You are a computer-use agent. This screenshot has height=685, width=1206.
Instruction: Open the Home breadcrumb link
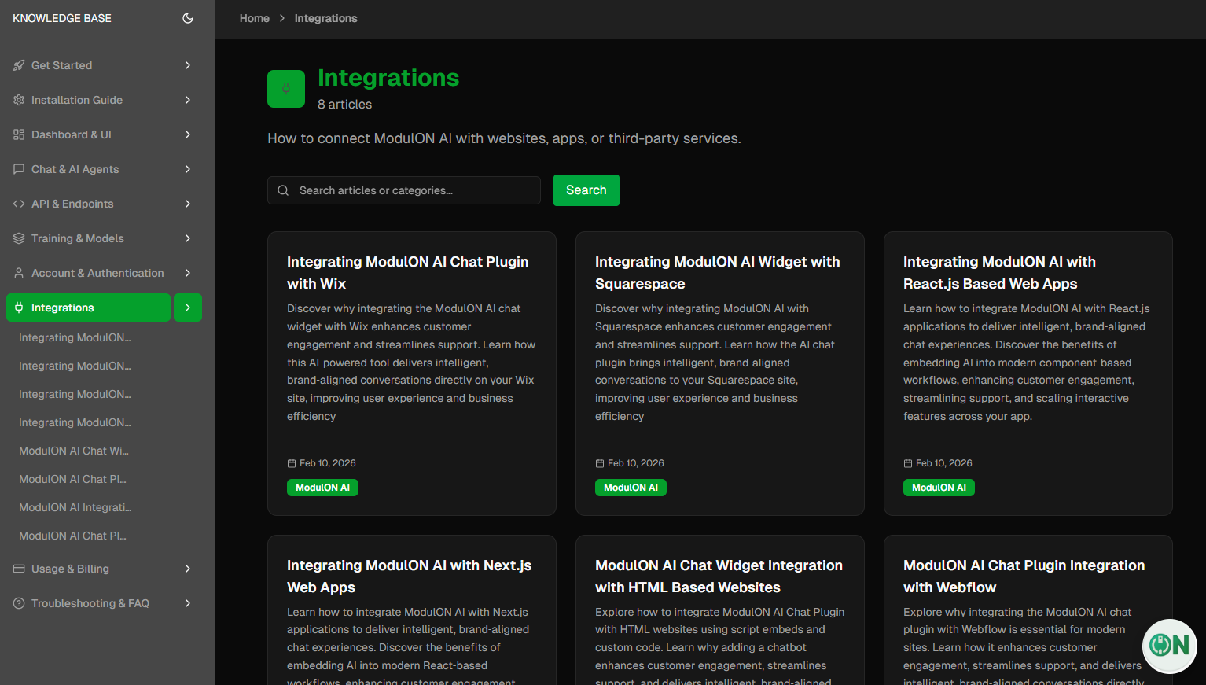[x=254, y=18]
